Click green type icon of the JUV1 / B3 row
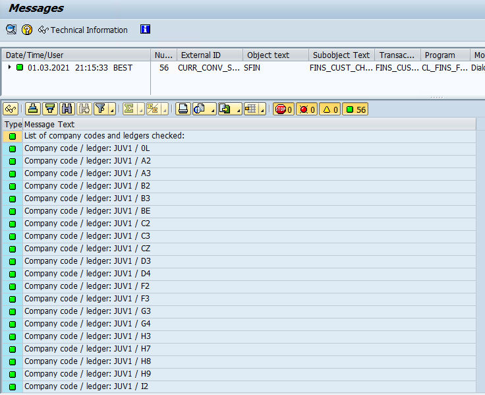Image resolution: width=485 pixels, height=395 pixels. [x=13, y=198]
